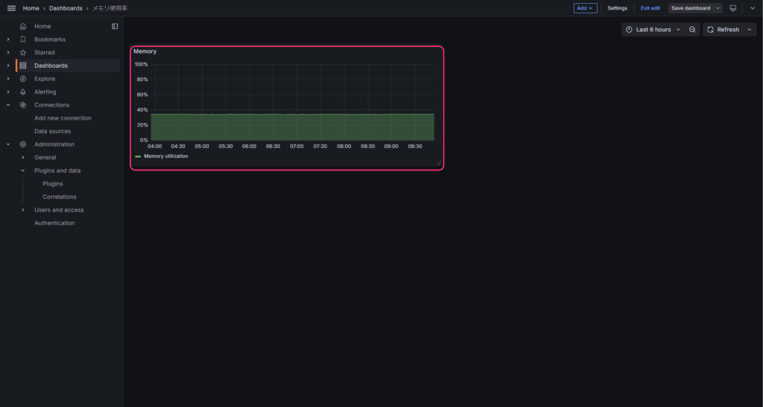Screen dimensions: 763x407
Task: Click the Alerting bell icon
Action: pos(23,92)
